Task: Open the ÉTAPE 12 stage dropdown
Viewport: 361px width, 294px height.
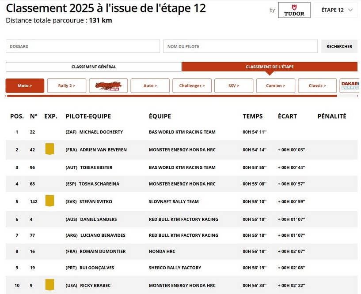Action: point(337,10)
